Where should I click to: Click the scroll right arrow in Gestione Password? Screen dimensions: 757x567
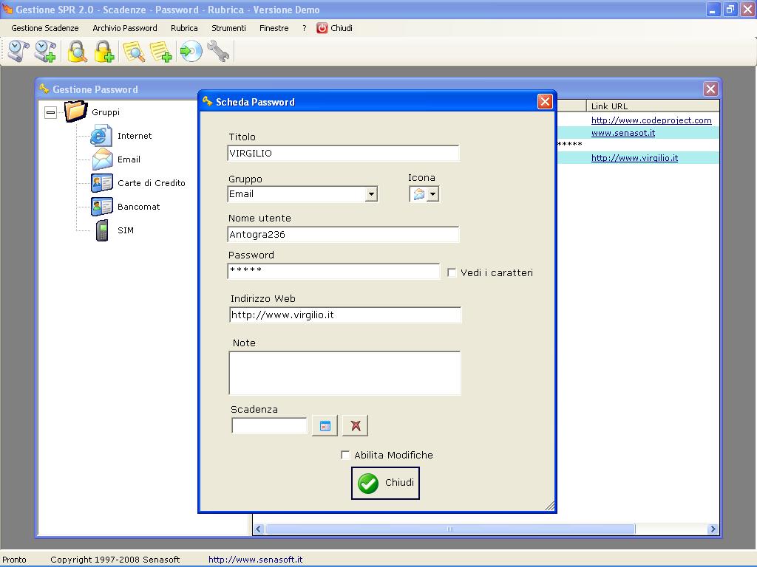pos(713,529)
